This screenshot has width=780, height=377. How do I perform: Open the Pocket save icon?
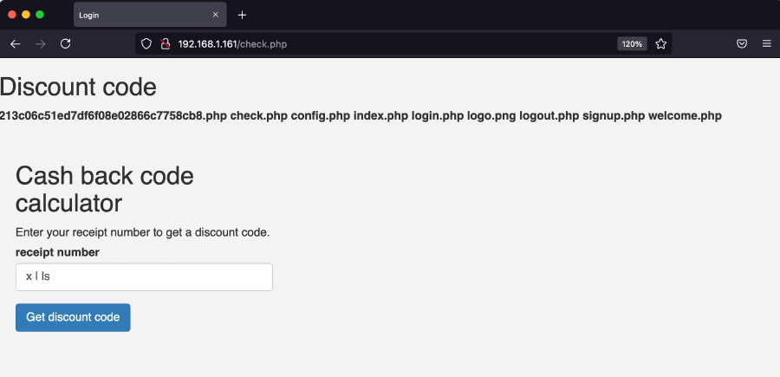pos(742,43)
